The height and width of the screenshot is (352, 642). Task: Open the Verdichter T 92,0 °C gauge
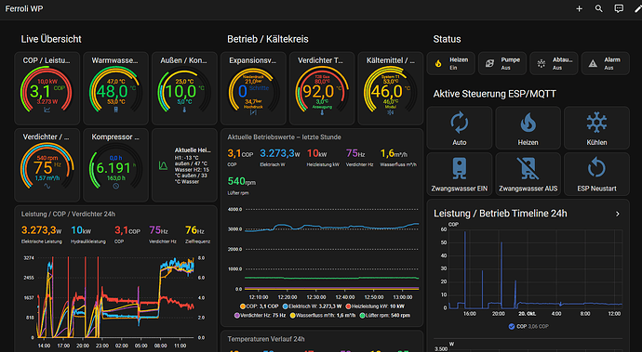(x=322, y=88)
